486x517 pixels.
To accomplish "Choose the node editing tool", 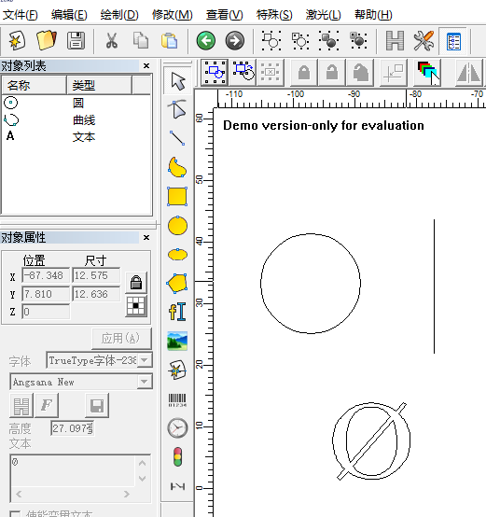I will [x=177, y=109].
